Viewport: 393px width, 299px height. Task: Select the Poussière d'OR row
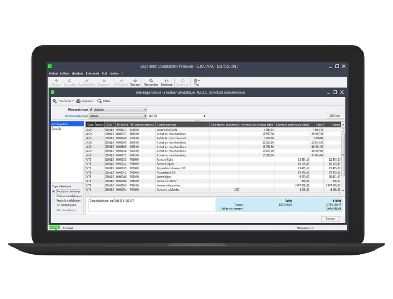[214, 173]
